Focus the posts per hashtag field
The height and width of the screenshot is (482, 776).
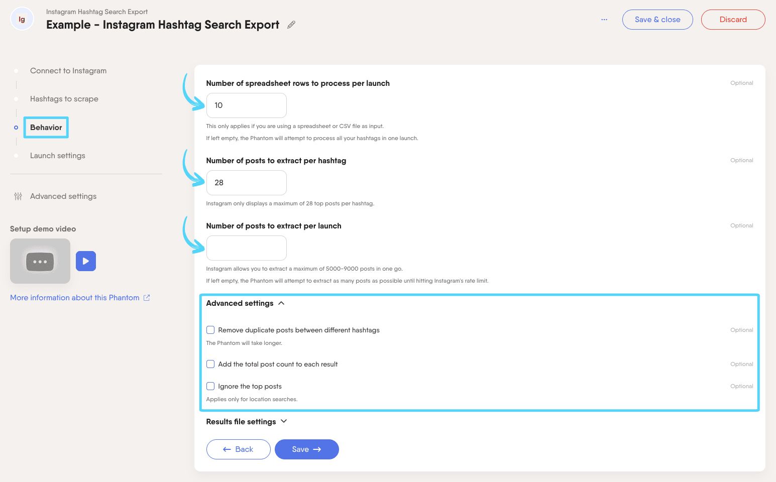coord(247,183)
